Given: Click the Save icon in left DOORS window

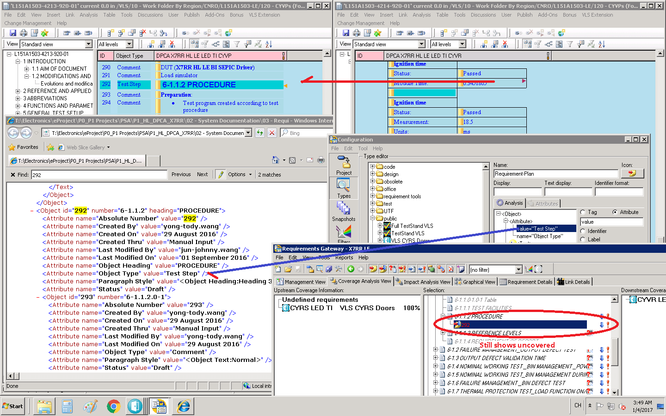Looking at the screenshot, I should click(x=13, y=33).
